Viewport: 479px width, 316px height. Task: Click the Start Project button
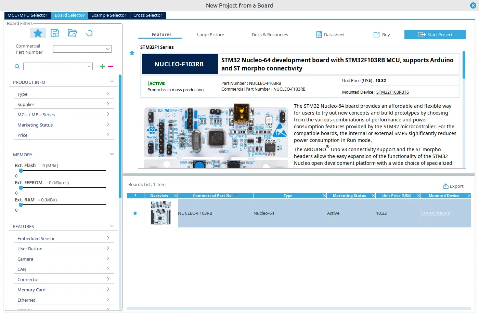click(435, 35)
